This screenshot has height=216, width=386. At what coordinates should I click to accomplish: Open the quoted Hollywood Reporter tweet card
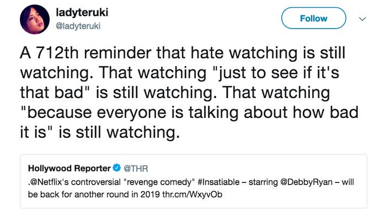tap(194, 181)
